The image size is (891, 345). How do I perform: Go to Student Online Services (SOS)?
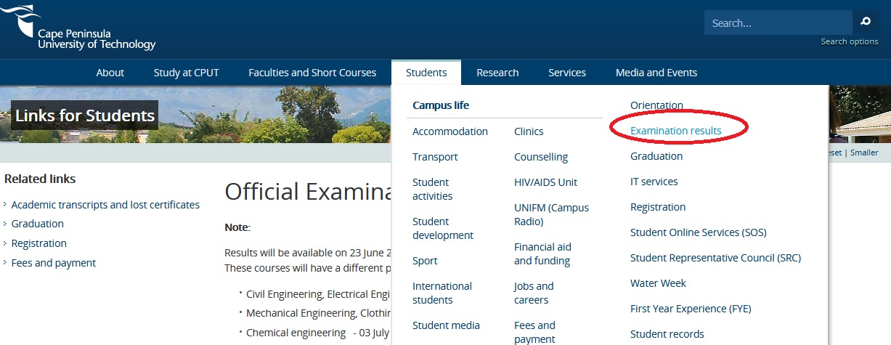point(698,232)
